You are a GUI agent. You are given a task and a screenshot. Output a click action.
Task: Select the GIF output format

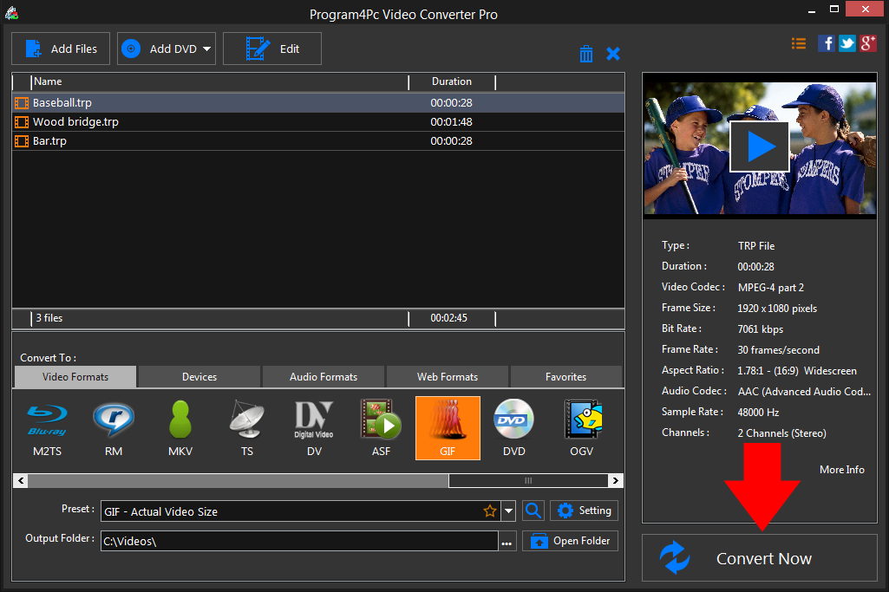pos(448,427)
